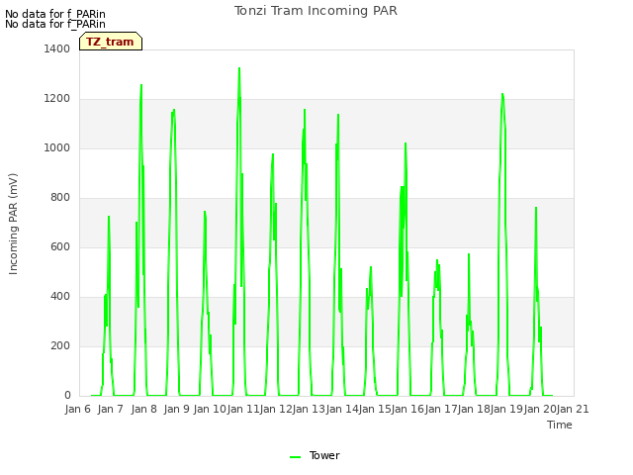Click the 'Jan 16' x-axis date label
Viewport: 633px width, 475px height.
click(x=407, y=409)
